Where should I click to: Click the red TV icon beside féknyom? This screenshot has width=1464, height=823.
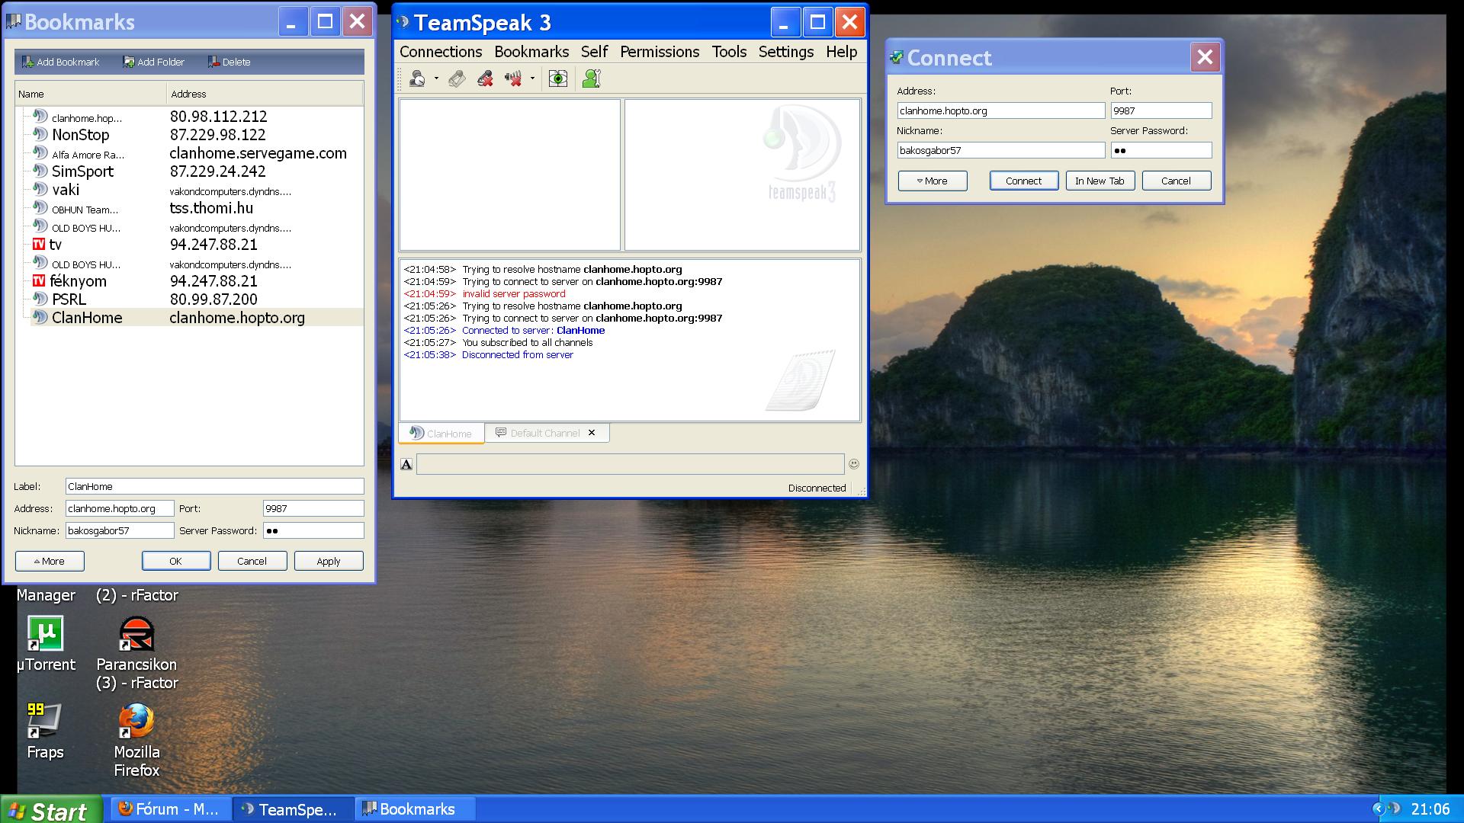tap(39, 281)
